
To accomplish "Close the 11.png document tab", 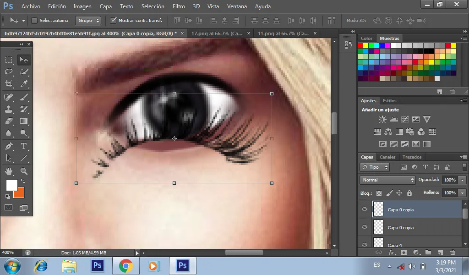I will click(315, 33).
